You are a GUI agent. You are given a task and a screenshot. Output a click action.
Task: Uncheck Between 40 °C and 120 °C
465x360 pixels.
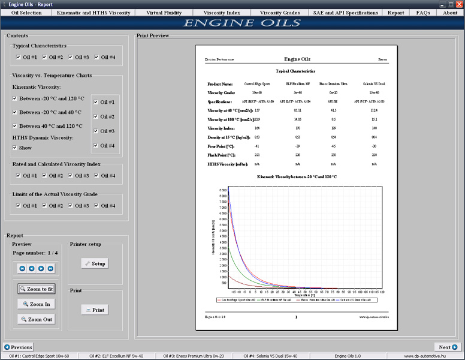(x=15, y=126)
